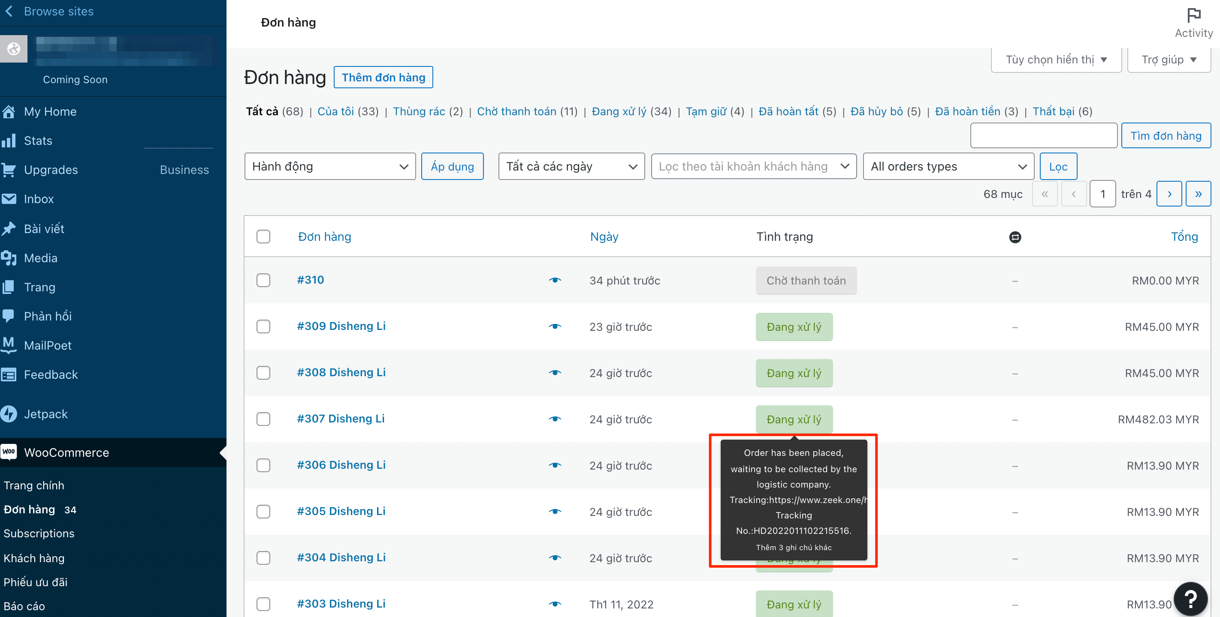Expand the Trợ giúp help panel

(x=1169, y=60)
